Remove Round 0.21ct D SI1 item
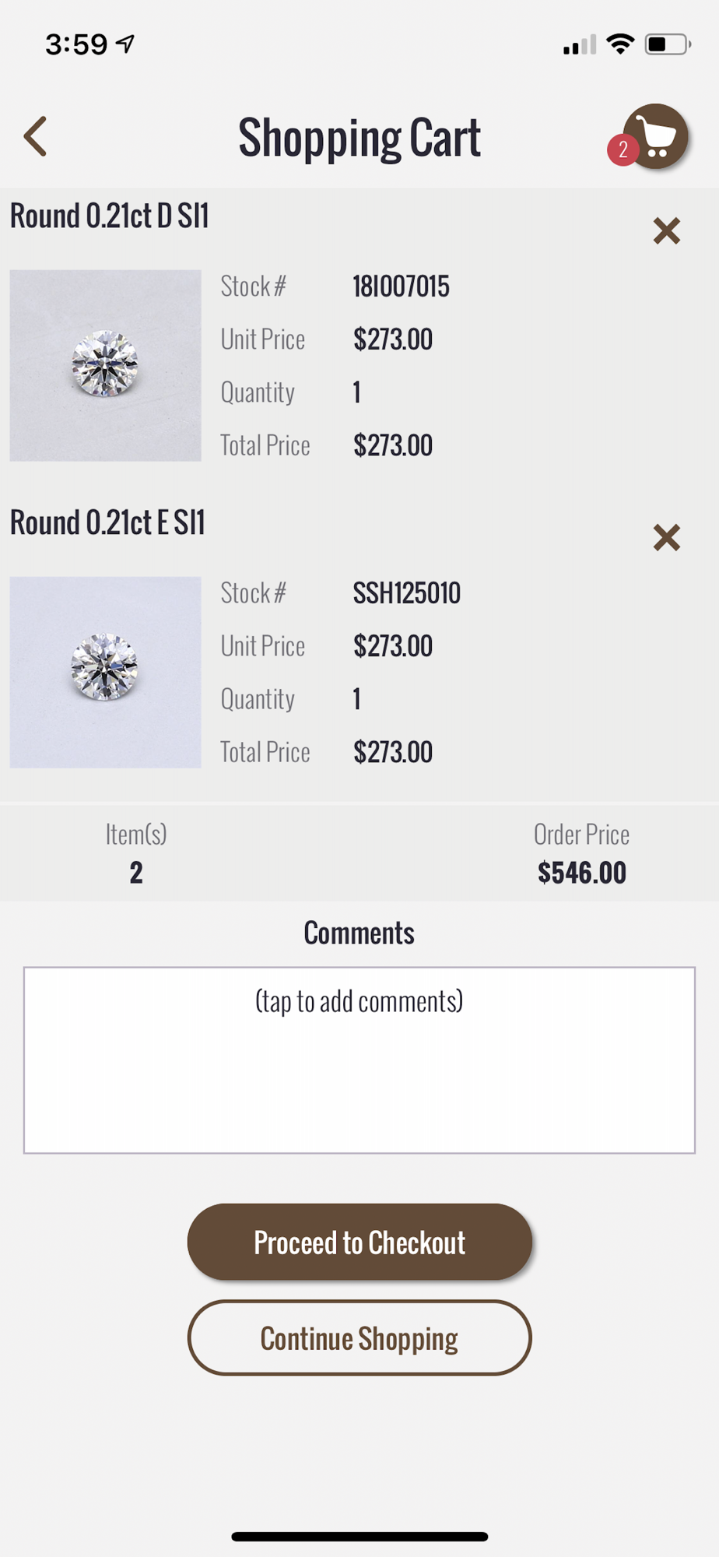 pos(667,231)
